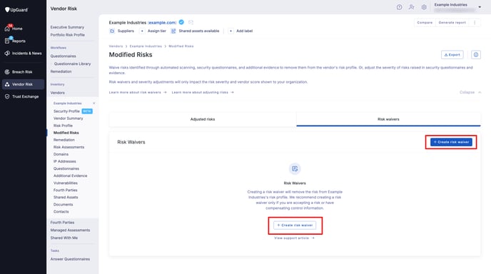491x274 pixels.
Task: Click the Risk Waivers empty-state icon
Action: (295, 169)
